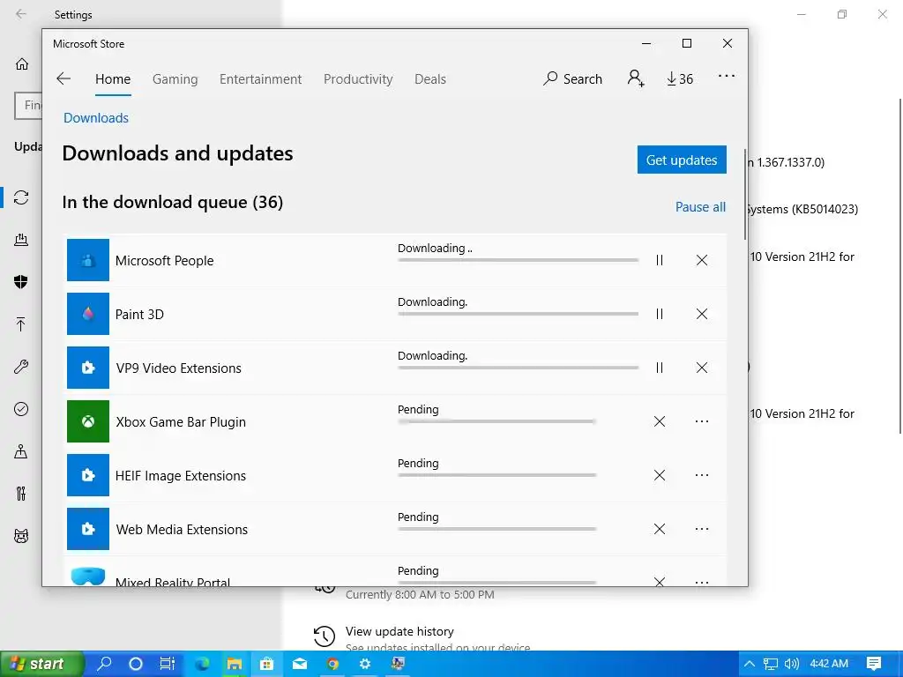Click the VP9 Video Extensions app icon
Screen dimensions: 903x677
88,368
